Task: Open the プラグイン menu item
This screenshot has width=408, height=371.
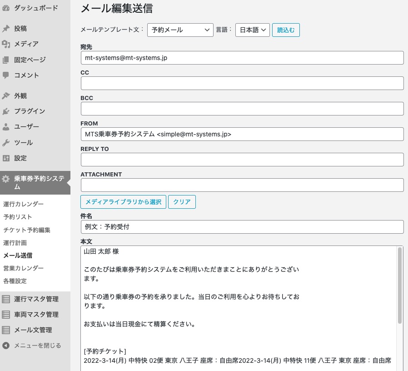Action: pyautogui.click(x=35, y=111)
